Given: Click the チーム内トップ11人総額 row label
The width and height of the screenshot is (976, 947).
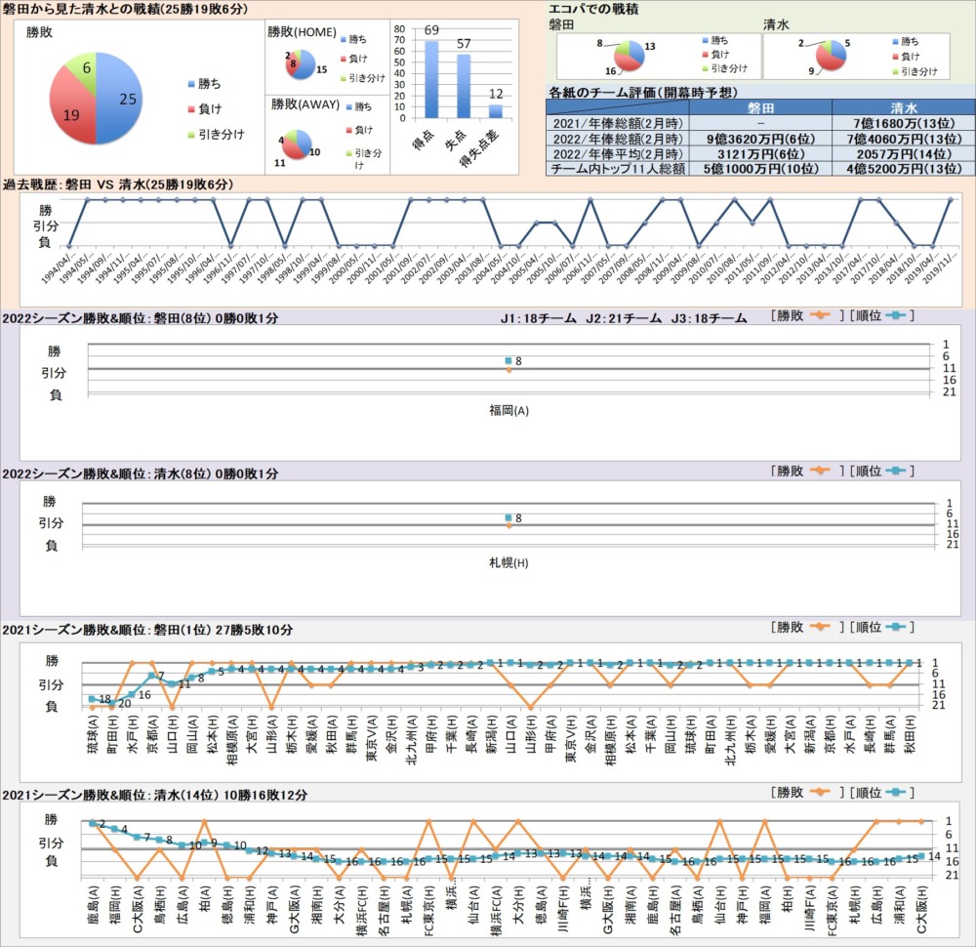Looking at the screenshot, I should coord(617,168).
